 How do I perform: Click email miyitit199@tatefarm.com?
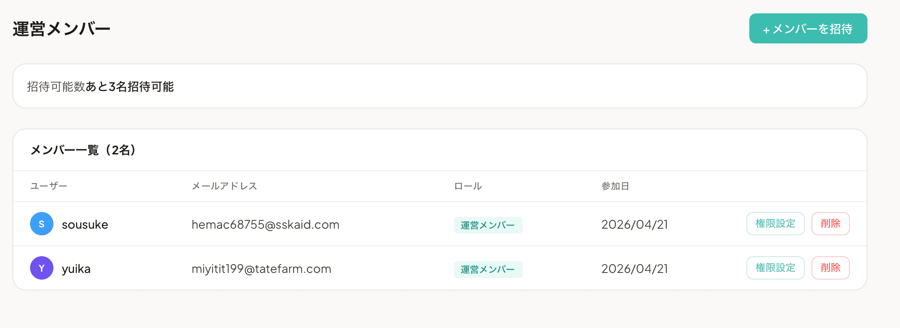(x=261, y=269)
